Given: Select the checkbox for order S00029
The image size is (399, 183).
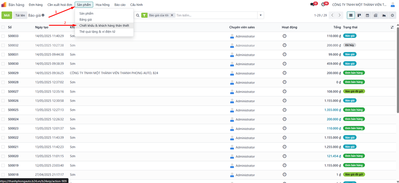Looking at the screenshot, I should point(3,73).
